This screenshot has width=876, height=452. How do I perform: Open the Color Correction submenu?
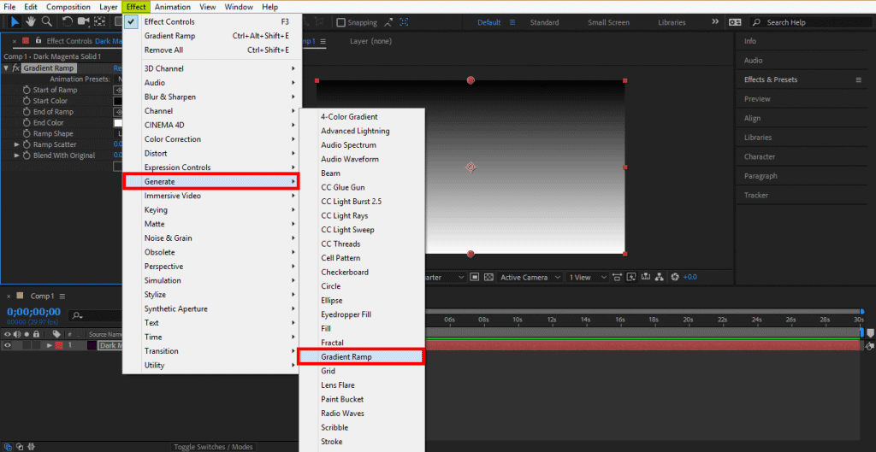click(212, 139)
